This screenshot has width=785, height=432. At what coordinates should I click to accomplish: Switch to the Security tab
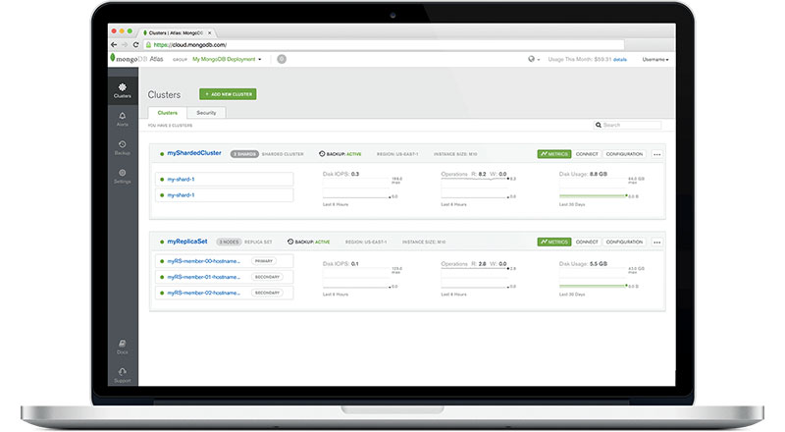pyautogui.click(x=206, y=113)
